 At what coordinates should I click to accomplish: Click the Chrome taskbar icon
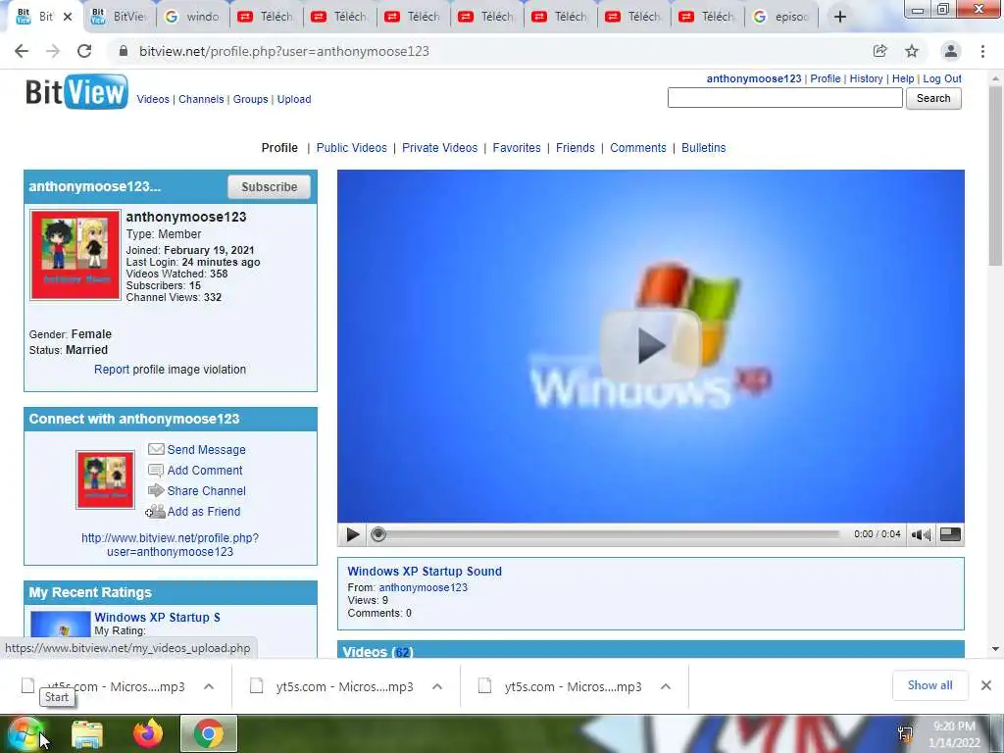click(209, 733)
